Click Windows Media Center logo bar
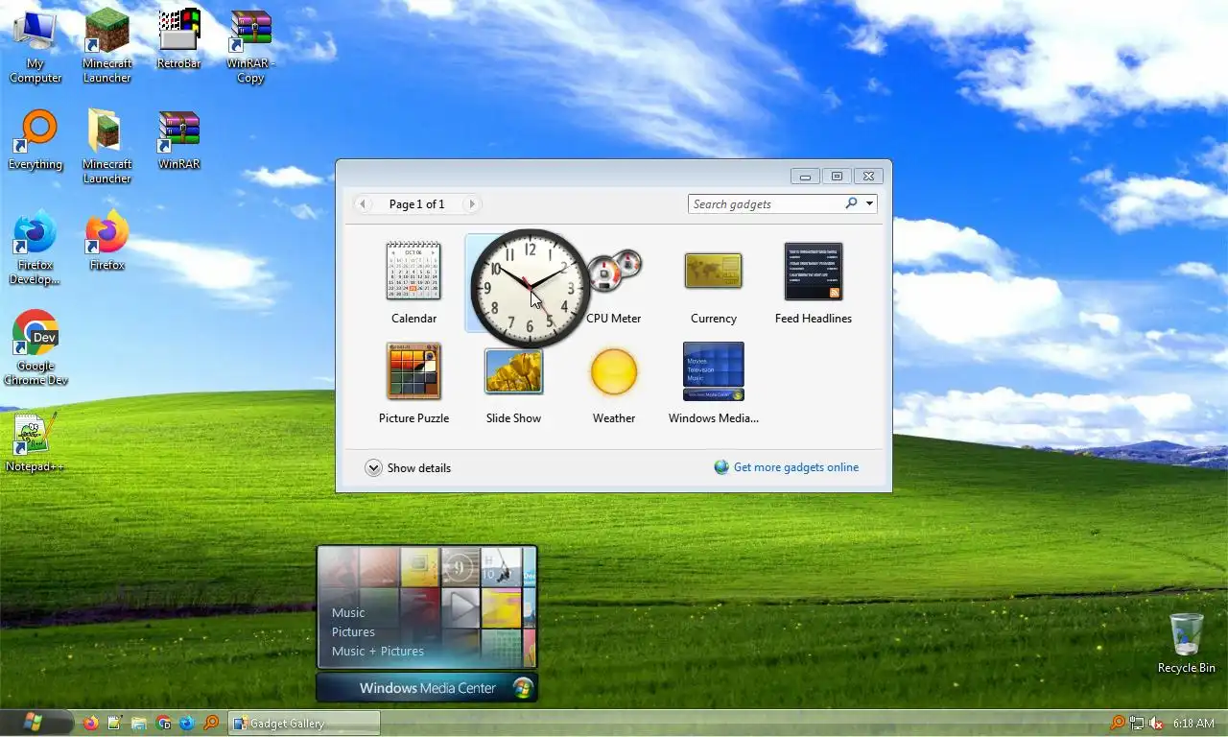This screenshot has height=737, width=1228. (427, 687)
